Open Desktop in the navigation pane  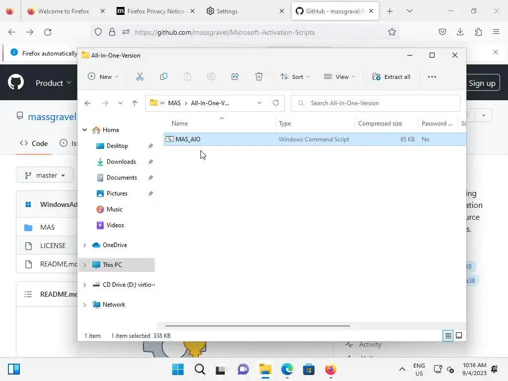(117, 146)
